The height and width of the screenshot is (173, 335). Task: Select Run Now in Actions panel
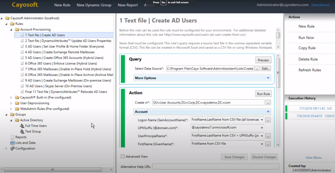[x=306, y=37]
